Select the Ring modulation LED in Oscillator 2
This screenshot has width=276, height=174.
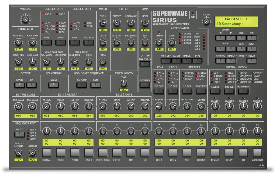[85, 23]
